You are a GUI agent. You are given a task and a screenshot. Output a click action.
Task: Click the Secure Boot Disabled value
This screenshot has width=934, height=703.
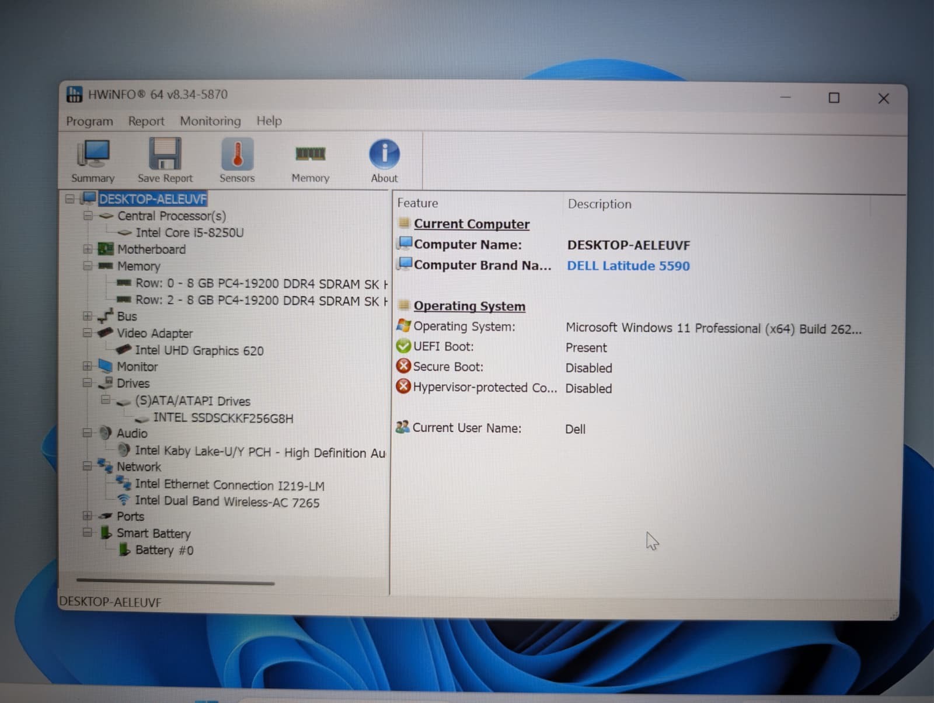click(588, 368)
